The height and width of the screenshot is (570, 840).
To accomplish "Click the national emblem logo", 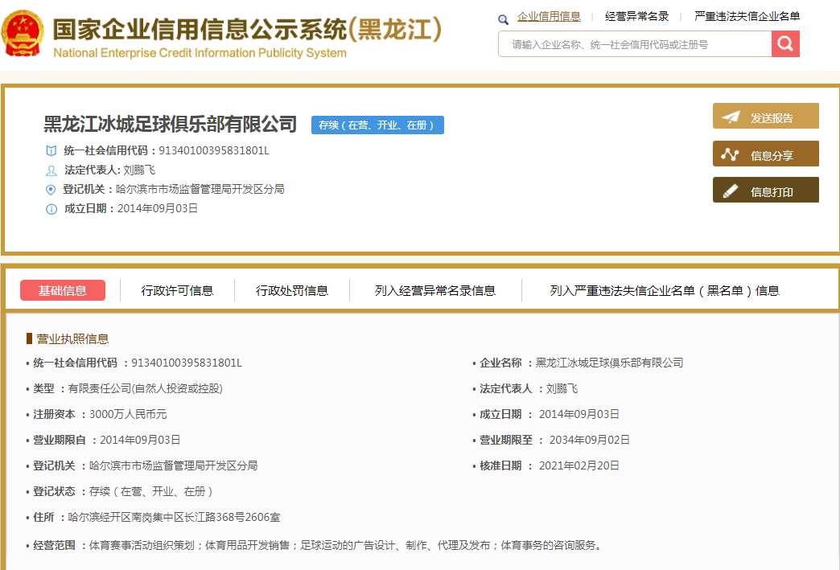I will 23,34.
